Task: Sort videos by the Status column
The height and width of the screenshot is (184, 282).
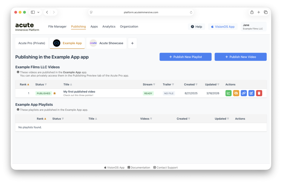Action: (41, 85)
